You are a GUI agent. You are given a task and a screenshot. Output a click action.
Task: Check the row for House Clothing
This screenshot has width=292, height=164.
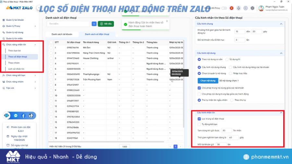click(x=51, y=58)
